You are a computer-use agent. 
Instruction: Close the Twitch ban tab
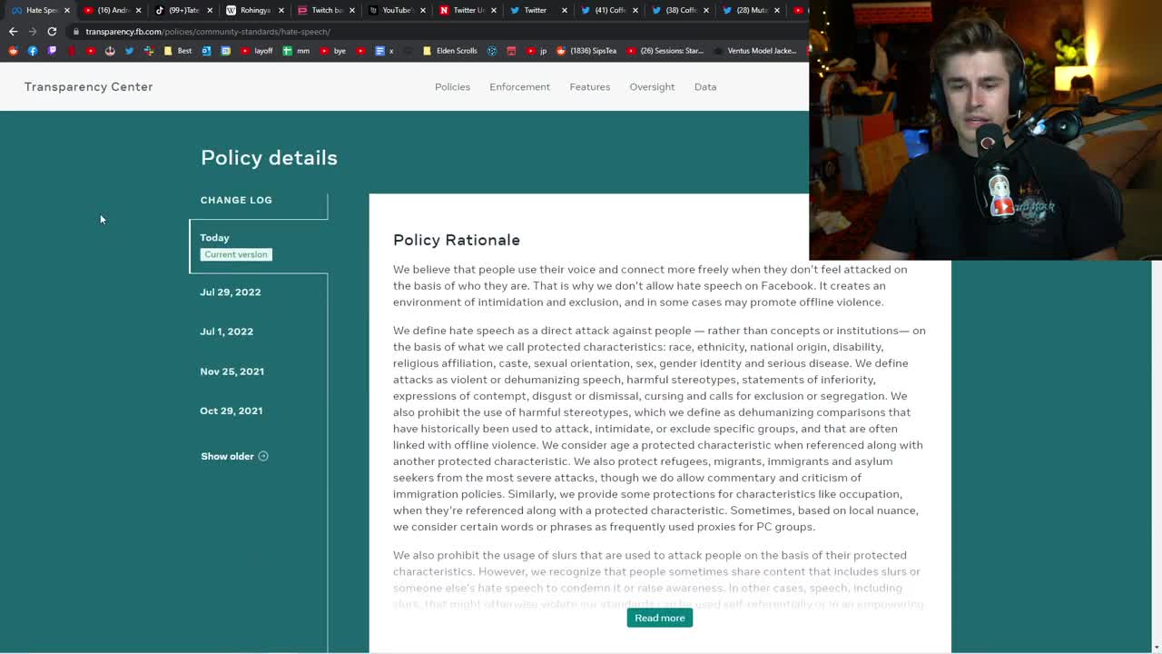[351, 10]
